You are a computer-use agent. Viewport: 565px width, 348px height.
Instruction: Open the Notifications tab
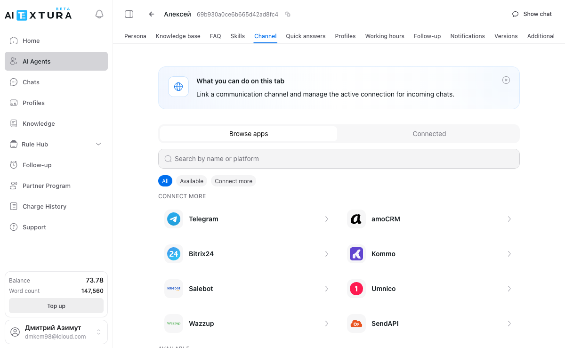[468, 36]
